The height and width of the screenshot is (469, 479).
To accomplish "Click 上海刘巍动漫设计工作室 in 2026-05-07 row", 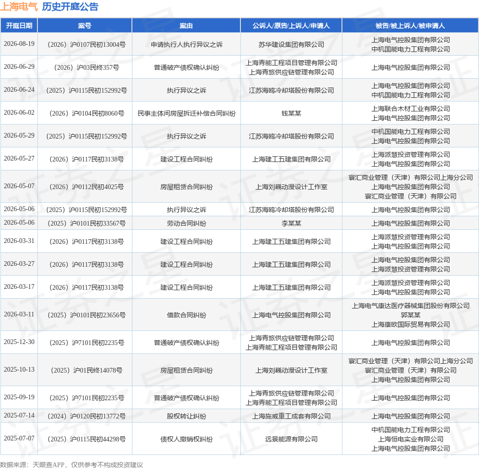I will pyautogui.click(x=291, y=187).
